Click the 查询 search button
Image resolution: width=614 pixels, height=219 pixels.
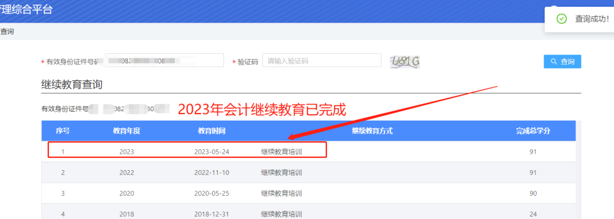pyautogui.click(x=562, y=61)
